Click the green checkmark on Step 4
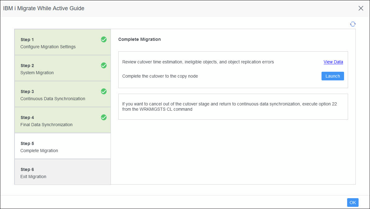The width and height of the screenshot is (370, 209). [x=103, y=117]
